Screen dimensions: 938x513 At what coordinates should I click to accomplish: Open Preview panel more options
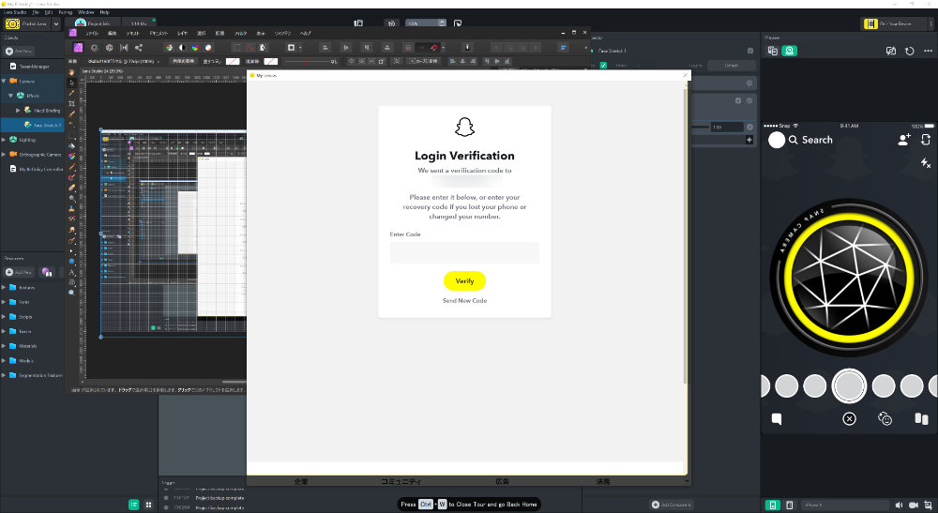pos(928,51)
